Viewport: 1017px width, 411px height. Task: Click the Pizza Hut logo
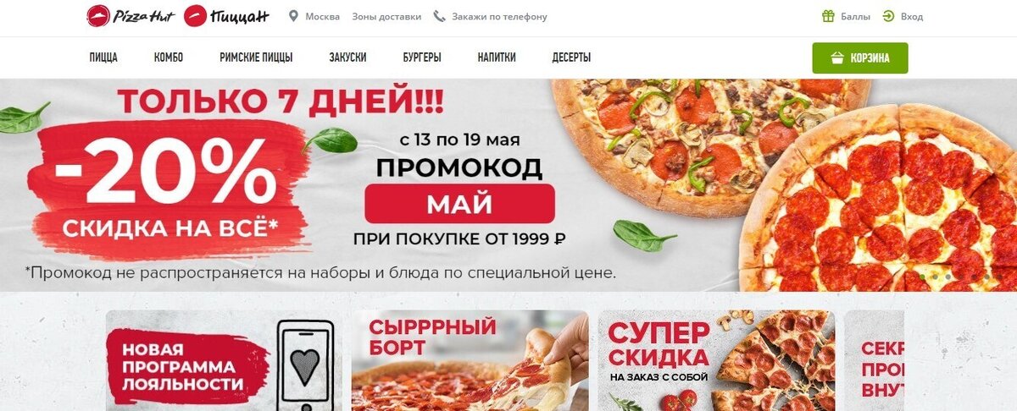(131, 15)
